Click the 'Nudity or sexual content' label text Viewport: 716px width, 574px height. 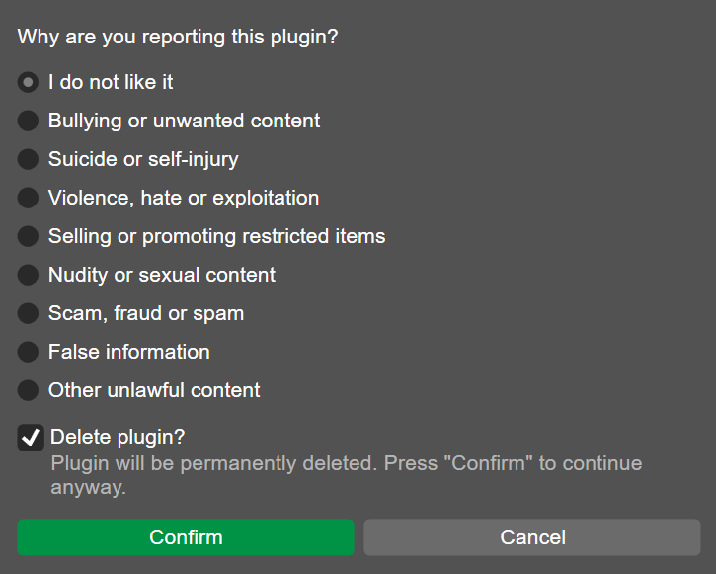coord(162,275)
